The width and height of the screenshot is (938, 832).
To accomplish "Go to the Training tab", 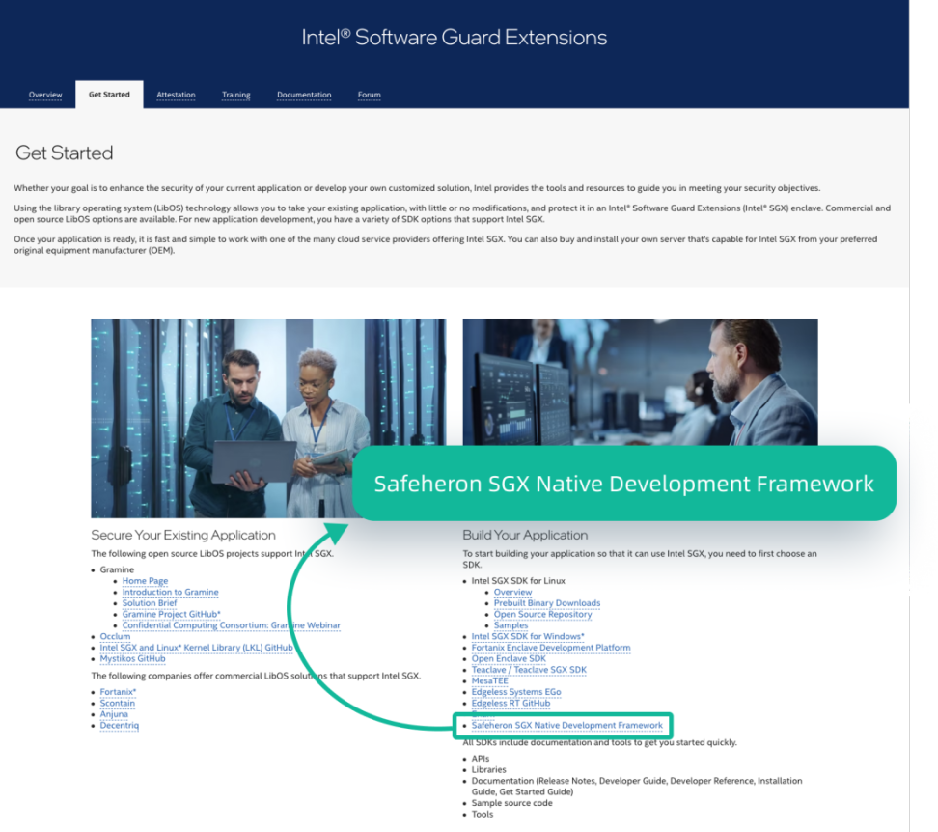I will 235,95.
